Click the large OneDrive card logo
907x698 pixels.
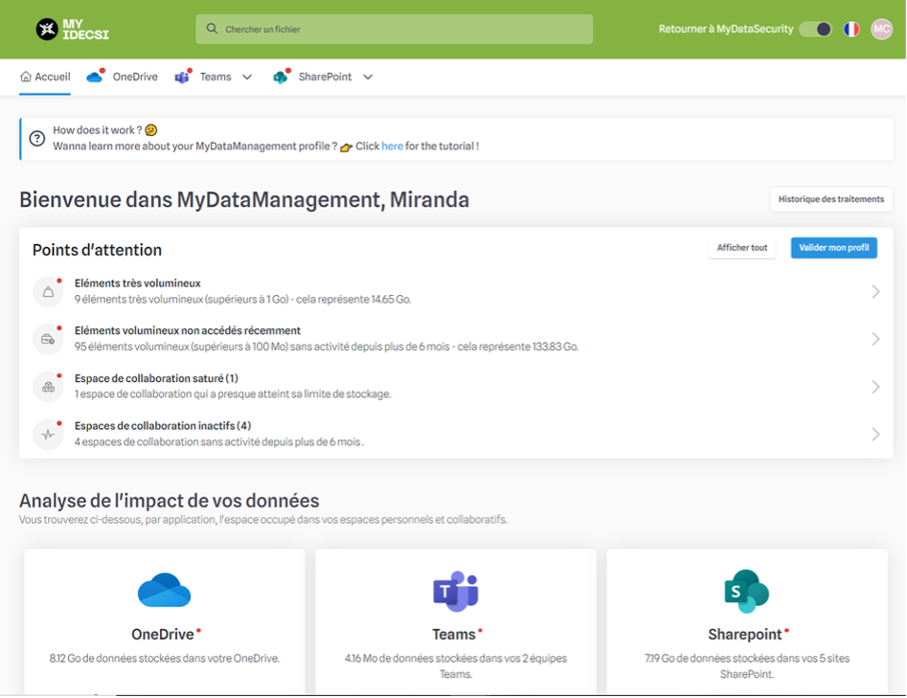tap(165, 590)
